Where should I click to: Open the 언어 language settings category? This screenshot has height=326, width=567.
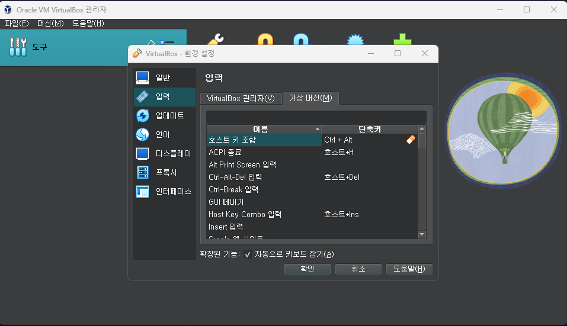click(165, 135)
